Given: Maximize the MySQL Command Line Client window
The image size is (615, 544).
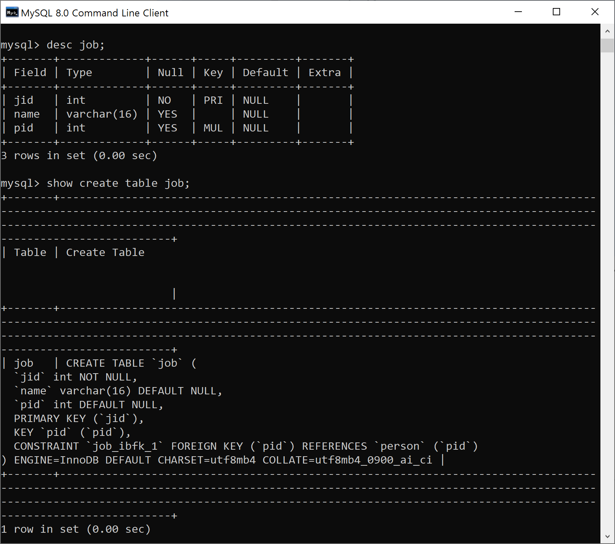Looking at the screenshot, I should 556,12.
